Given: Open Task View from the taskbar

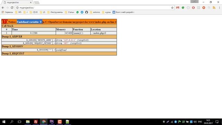Looking at the screenshot, I should [19, 122].
